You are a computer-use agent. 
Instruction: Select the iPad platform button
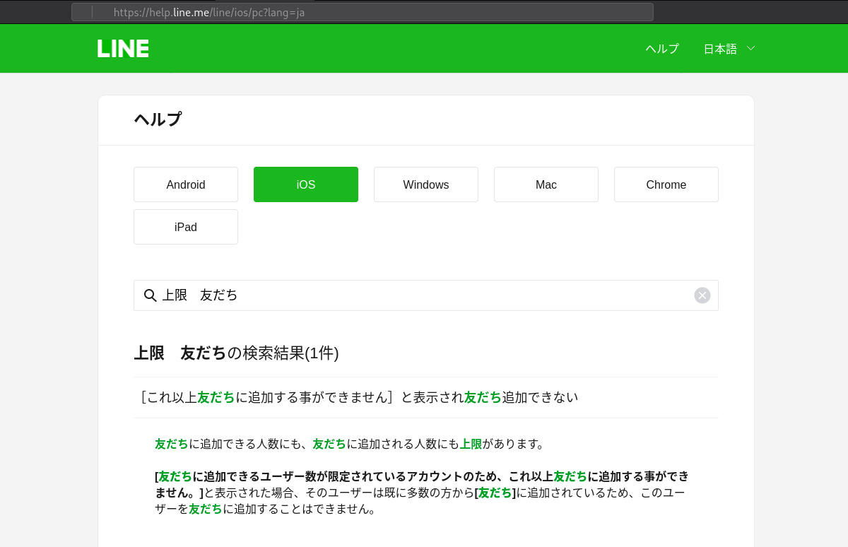pos(185,227)
